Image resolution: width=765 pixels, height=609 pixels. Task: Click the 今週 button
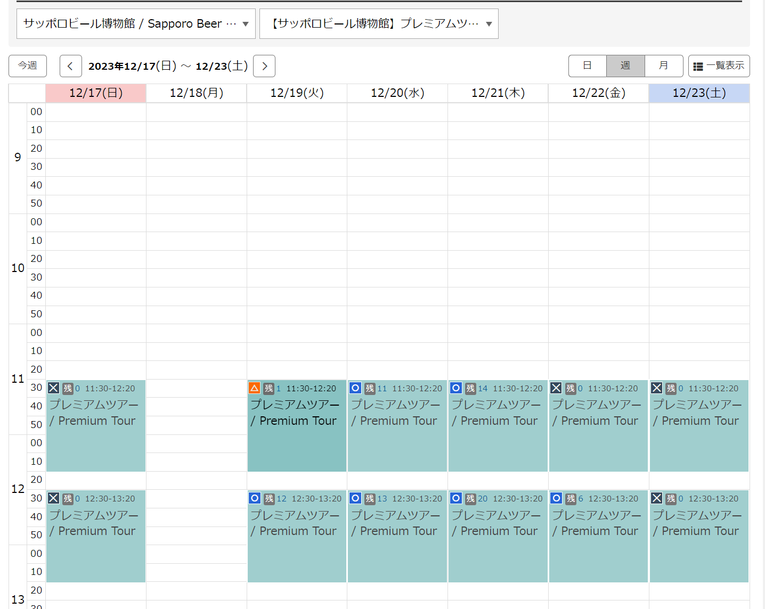click(x=28, y=66)
